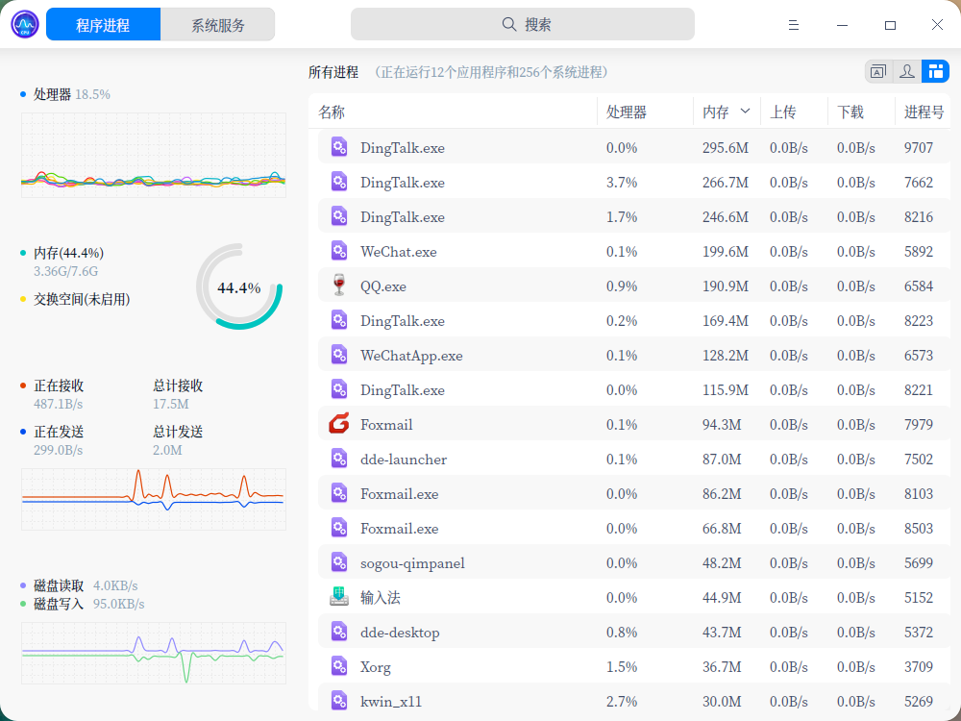Select the red Foxmail icon
This screenshot has width=961, height=721.
[339, 424]
